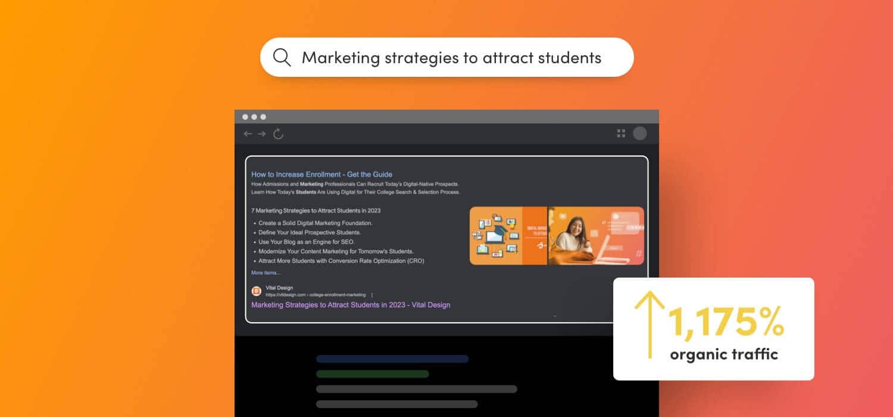The image size is (893, 417).
Task: Click the 'Vital Design' site name
Action: click(x=279, y=288)
